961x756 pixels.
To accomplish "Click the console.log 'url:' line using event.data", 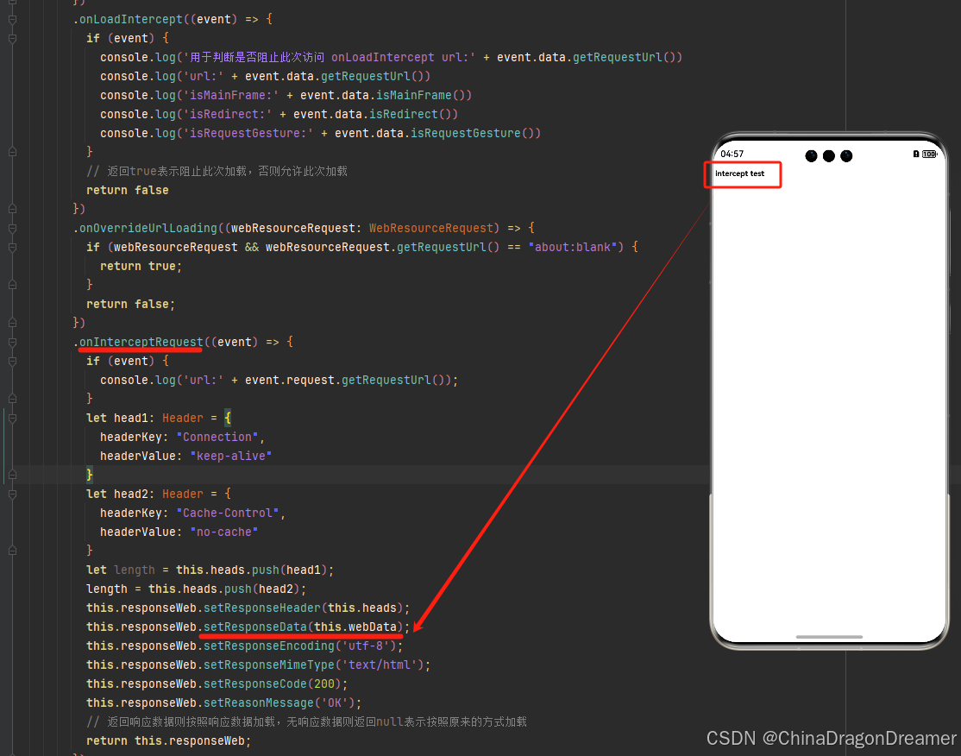I will click(x=266, y=76).
